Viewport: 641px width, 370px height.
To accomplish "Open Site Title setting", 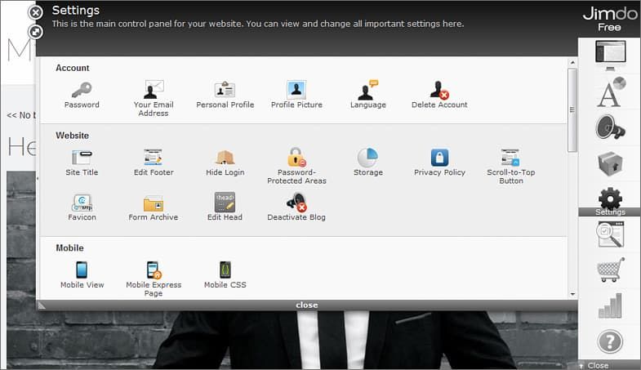I will 82,163.
